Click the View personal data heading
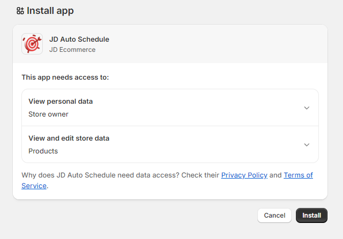The image size is (343, 239). [x=60, y=102]
